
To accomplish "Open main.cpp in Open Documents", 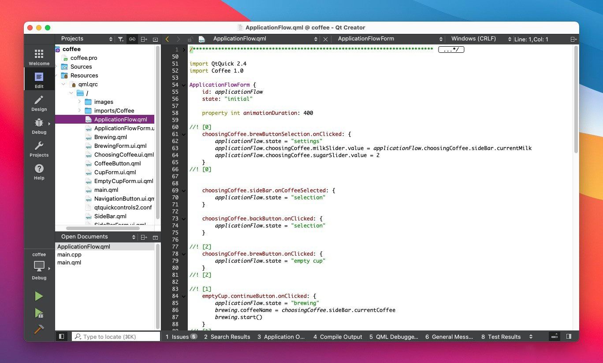I will [x=69, y=255].
